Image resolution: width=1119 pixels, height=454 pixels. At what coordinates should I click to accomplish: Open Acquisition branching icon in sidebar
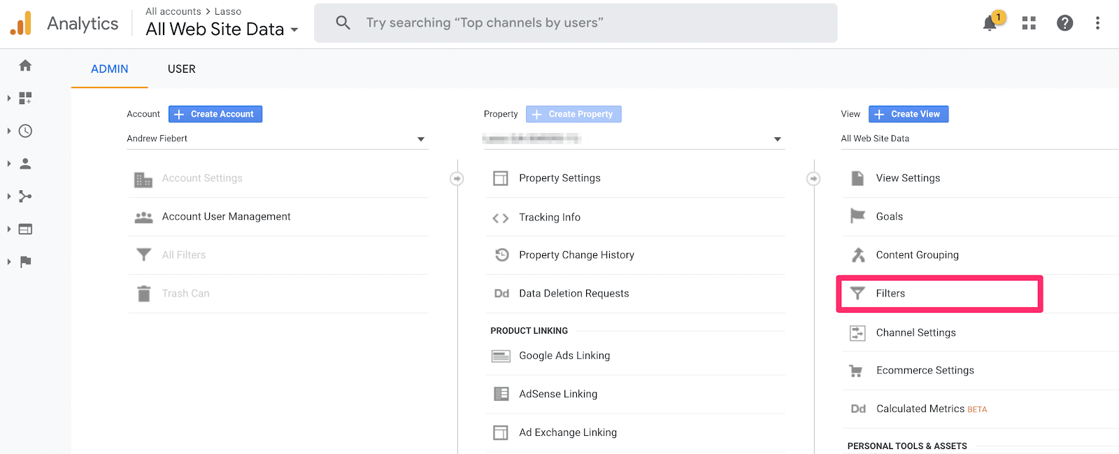point(25,197)
